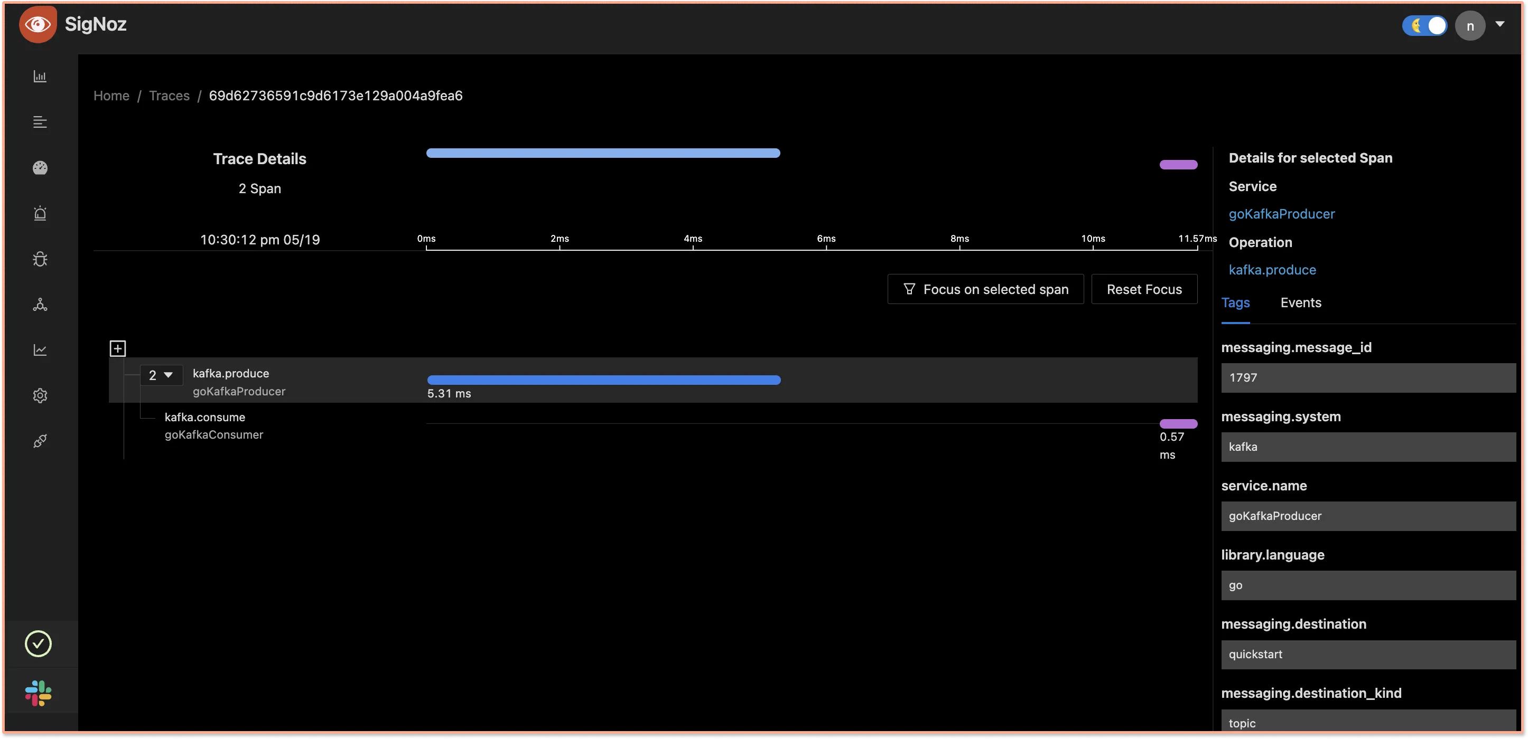
Task: Click the user avatar 'n'
Action: pos(1470,25)
